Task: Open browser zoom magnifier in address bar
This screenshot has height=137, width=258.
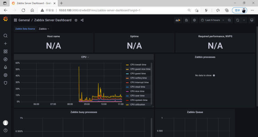Action: point(189,10)
